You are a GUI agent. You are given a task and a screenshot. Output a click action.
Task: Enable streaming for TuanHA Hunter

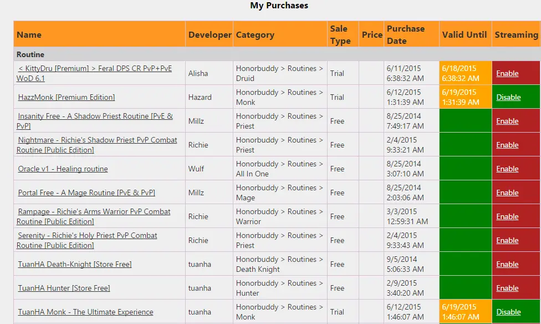(x=507, y=288)
